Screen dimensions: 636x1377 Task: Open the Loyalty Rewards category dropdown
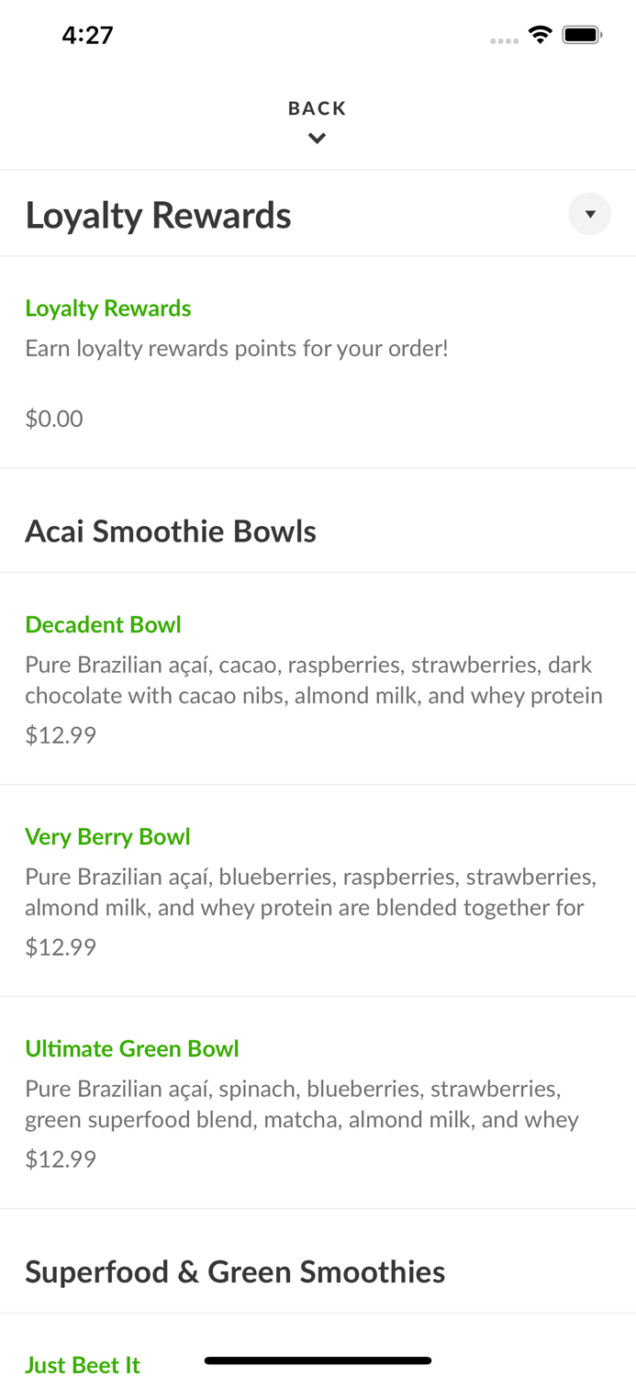pyautogui.click(x=589, y=214)
